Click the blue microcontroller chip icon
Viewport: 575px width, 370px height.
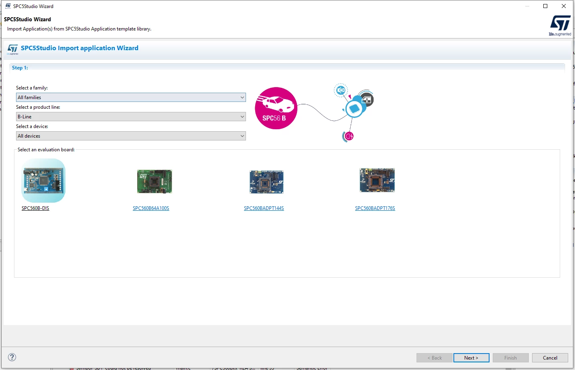pos(354,109)
